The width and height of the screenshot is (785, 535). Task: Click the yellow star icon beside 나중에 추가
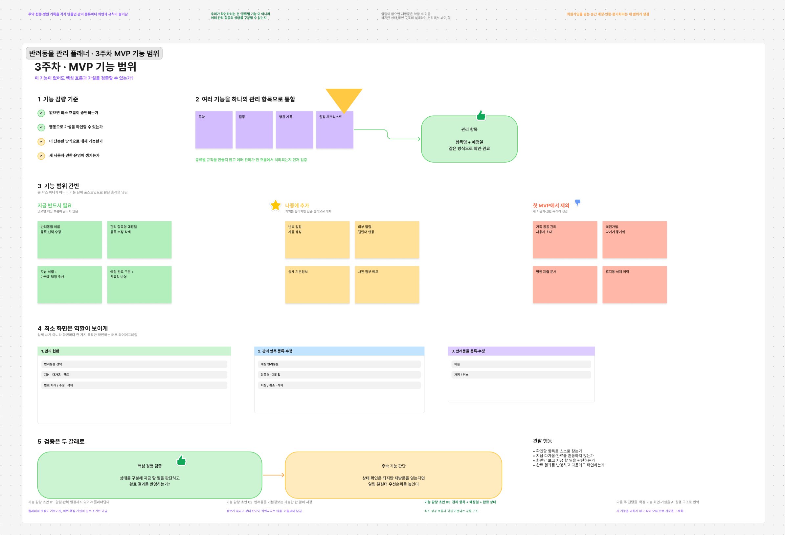275,205
